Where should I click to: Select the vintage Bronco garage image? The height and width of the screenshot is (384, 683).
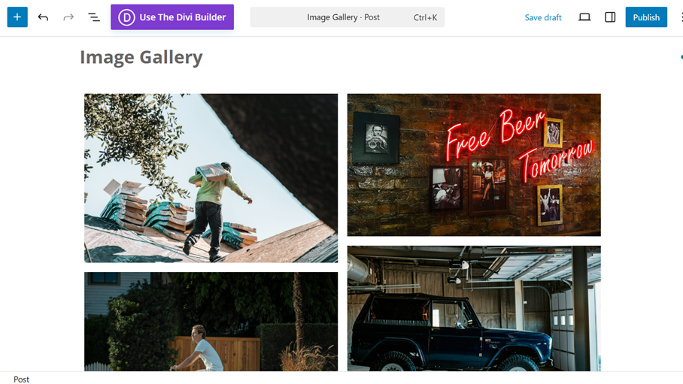(474, 308)
